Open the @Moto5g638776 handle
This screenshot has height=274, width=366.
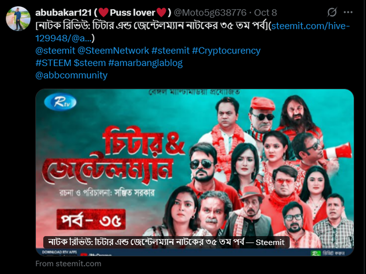coord(210,13)
